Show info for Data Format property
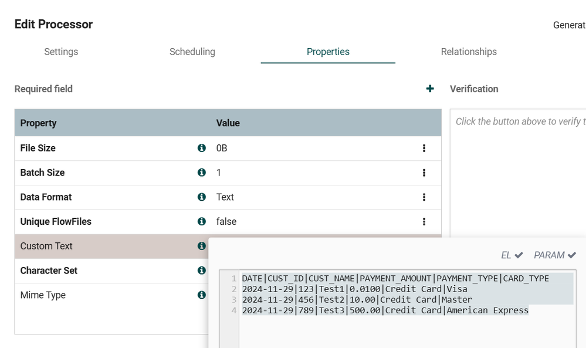Screen dimensions: 586x348 click(x=202, y=197)
